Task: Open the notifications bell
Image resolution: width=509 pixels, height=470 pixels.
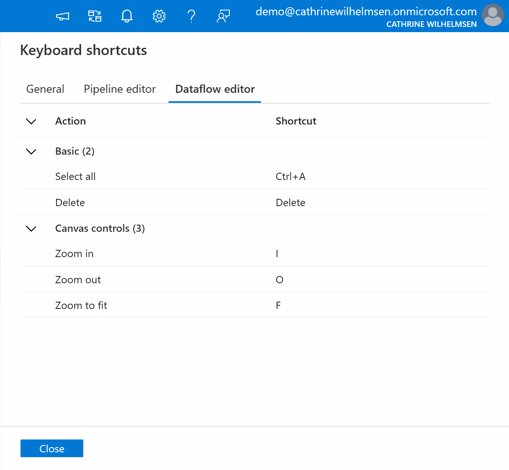Action: click(127, 16)
